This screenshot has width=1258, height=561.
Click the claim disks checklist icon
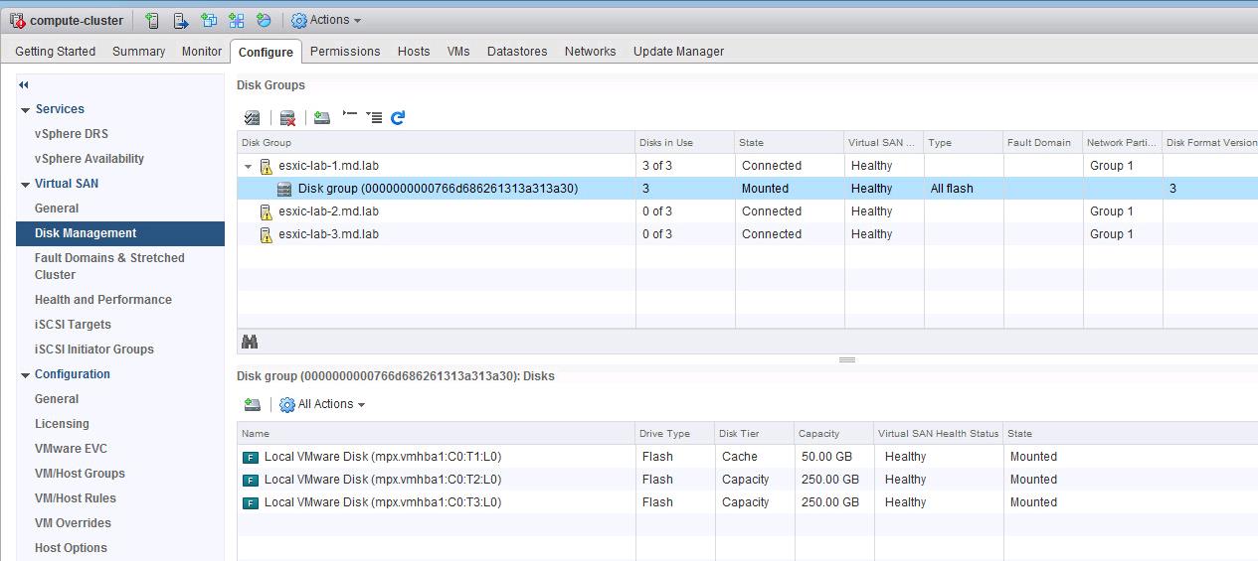tap(252, 117)
